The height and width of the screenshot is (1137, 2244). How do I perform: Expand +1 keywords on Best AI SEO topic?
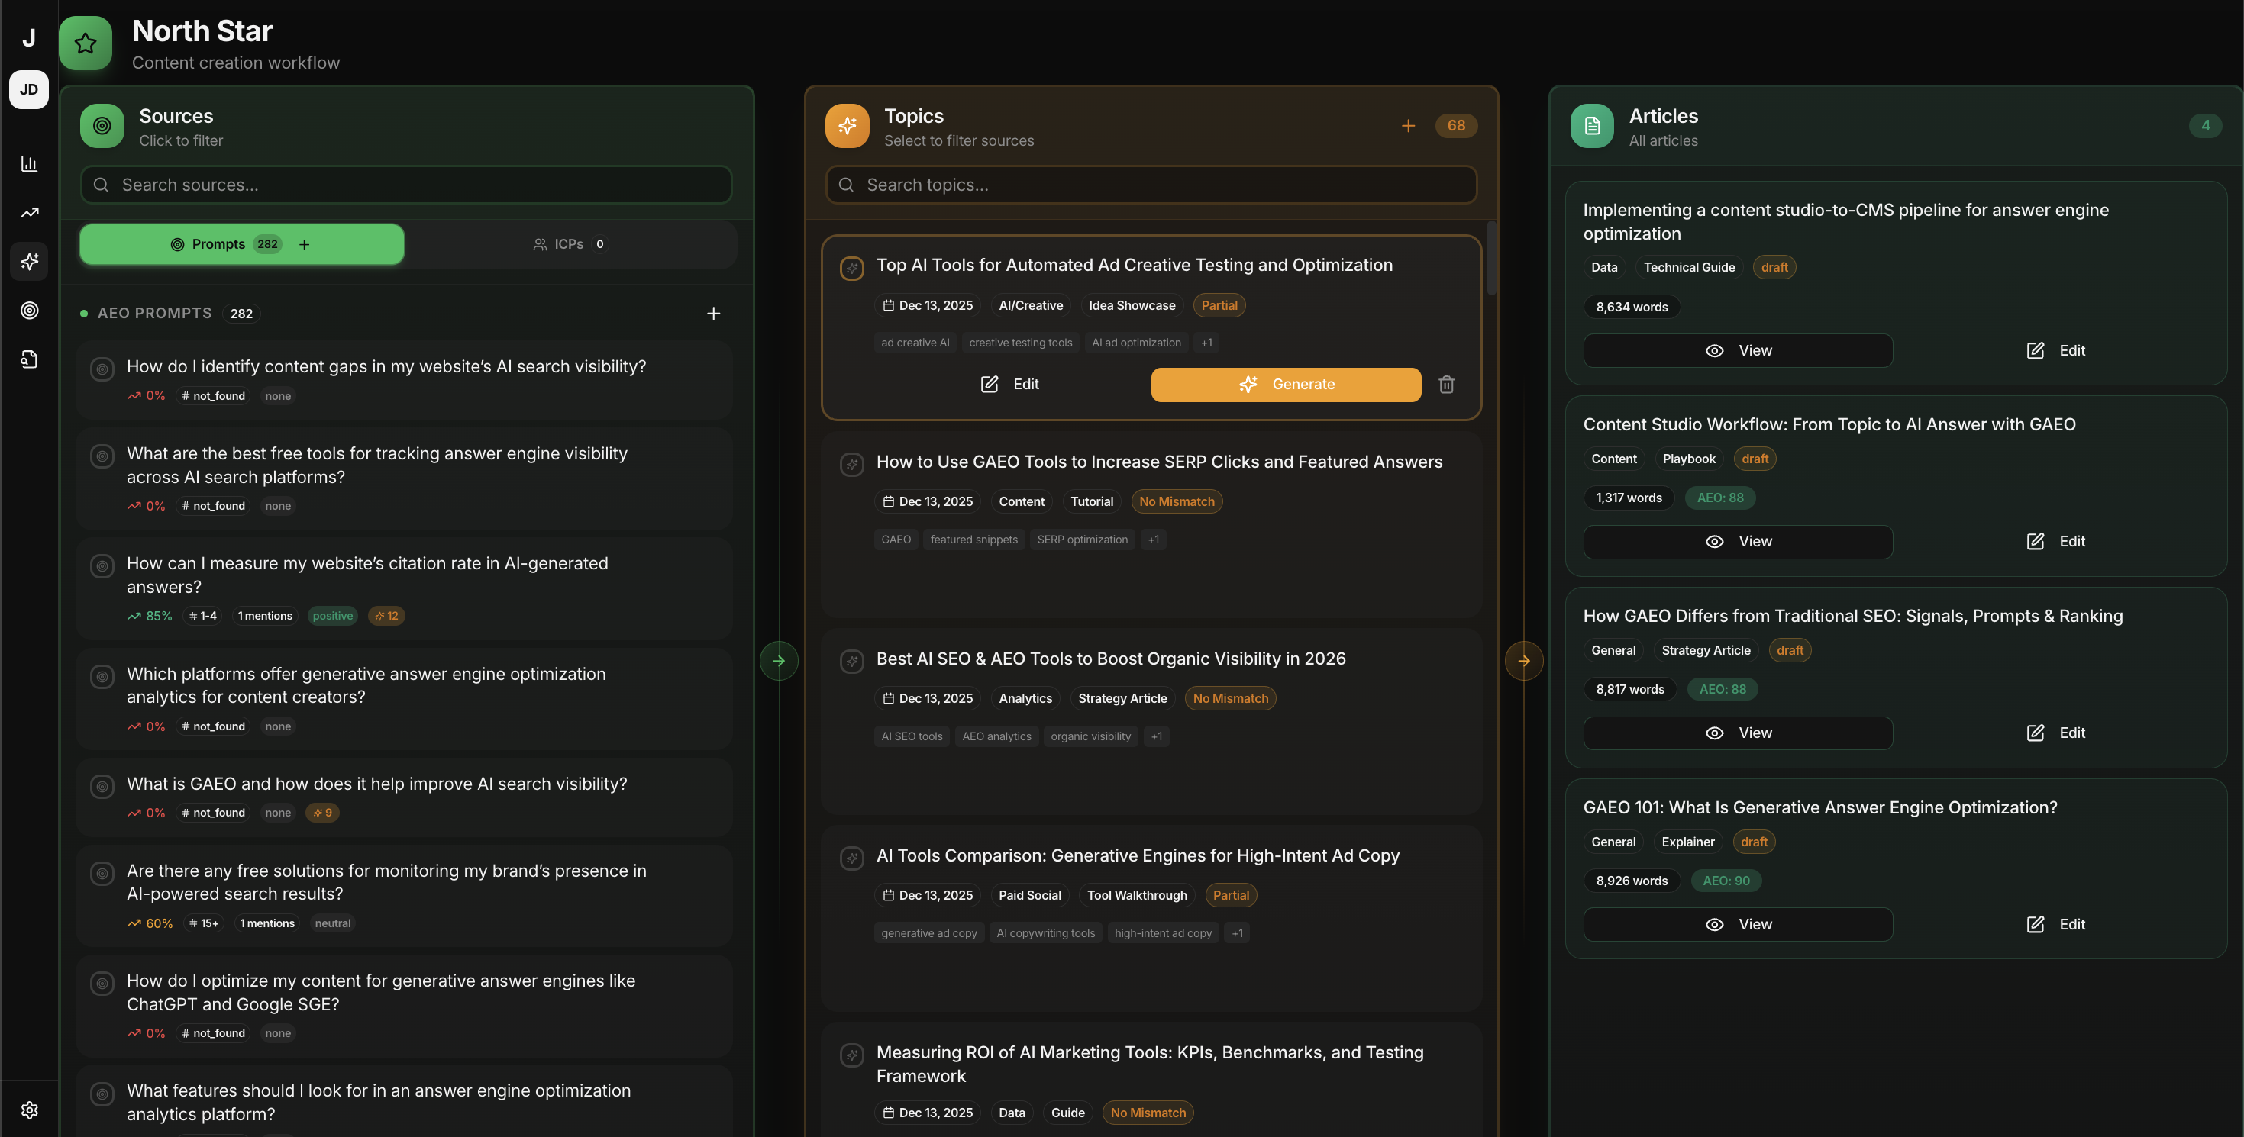tap(1156, 736)
